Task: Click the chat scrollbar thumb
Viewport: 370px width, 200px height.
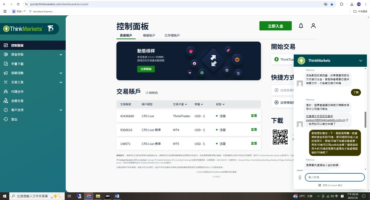Action: coord(366,120)
